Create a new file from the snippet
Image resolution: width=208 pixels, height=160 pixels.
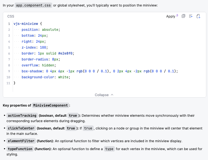(x=198, y=16)
